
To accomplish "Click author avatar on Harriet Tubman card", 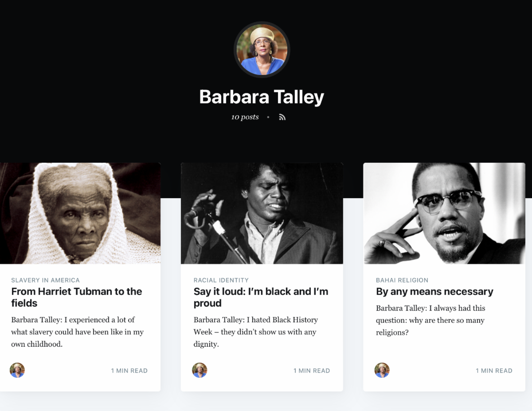I will click(17, 370).
